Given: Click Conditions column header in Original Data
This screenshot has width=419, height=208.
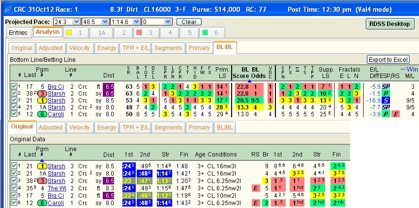Looking at the screenshot, I should tap(222, 155).
